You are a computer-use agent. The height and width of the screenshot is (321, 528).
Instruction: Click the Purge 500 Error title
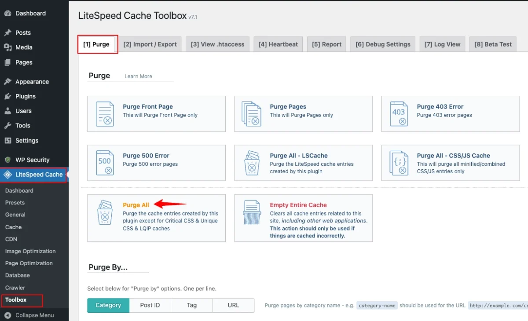[x=146, y=156]
